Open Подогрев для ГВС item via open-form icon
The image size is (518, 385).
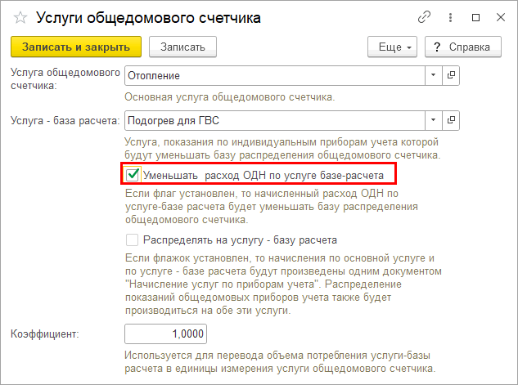451,120
